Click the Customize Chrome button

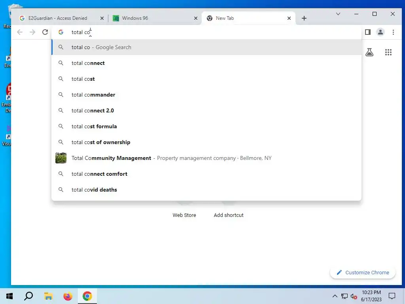(x=363, y=272)
